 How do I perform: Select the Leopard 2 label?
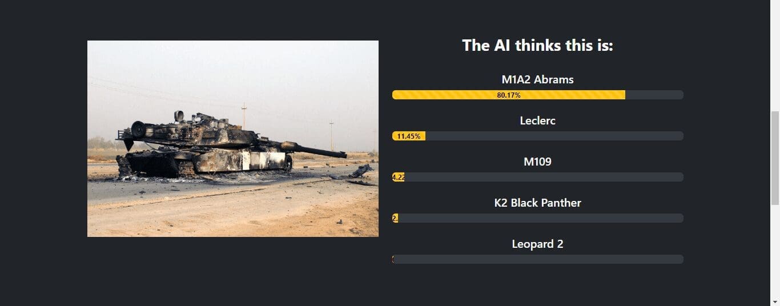click(537, 244)
